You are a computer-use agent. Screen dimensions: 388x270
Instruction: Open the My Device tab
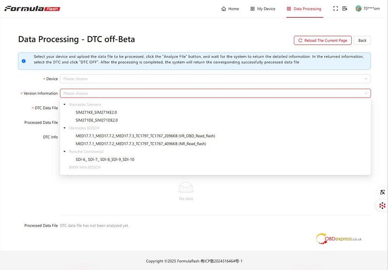[263, 9]
